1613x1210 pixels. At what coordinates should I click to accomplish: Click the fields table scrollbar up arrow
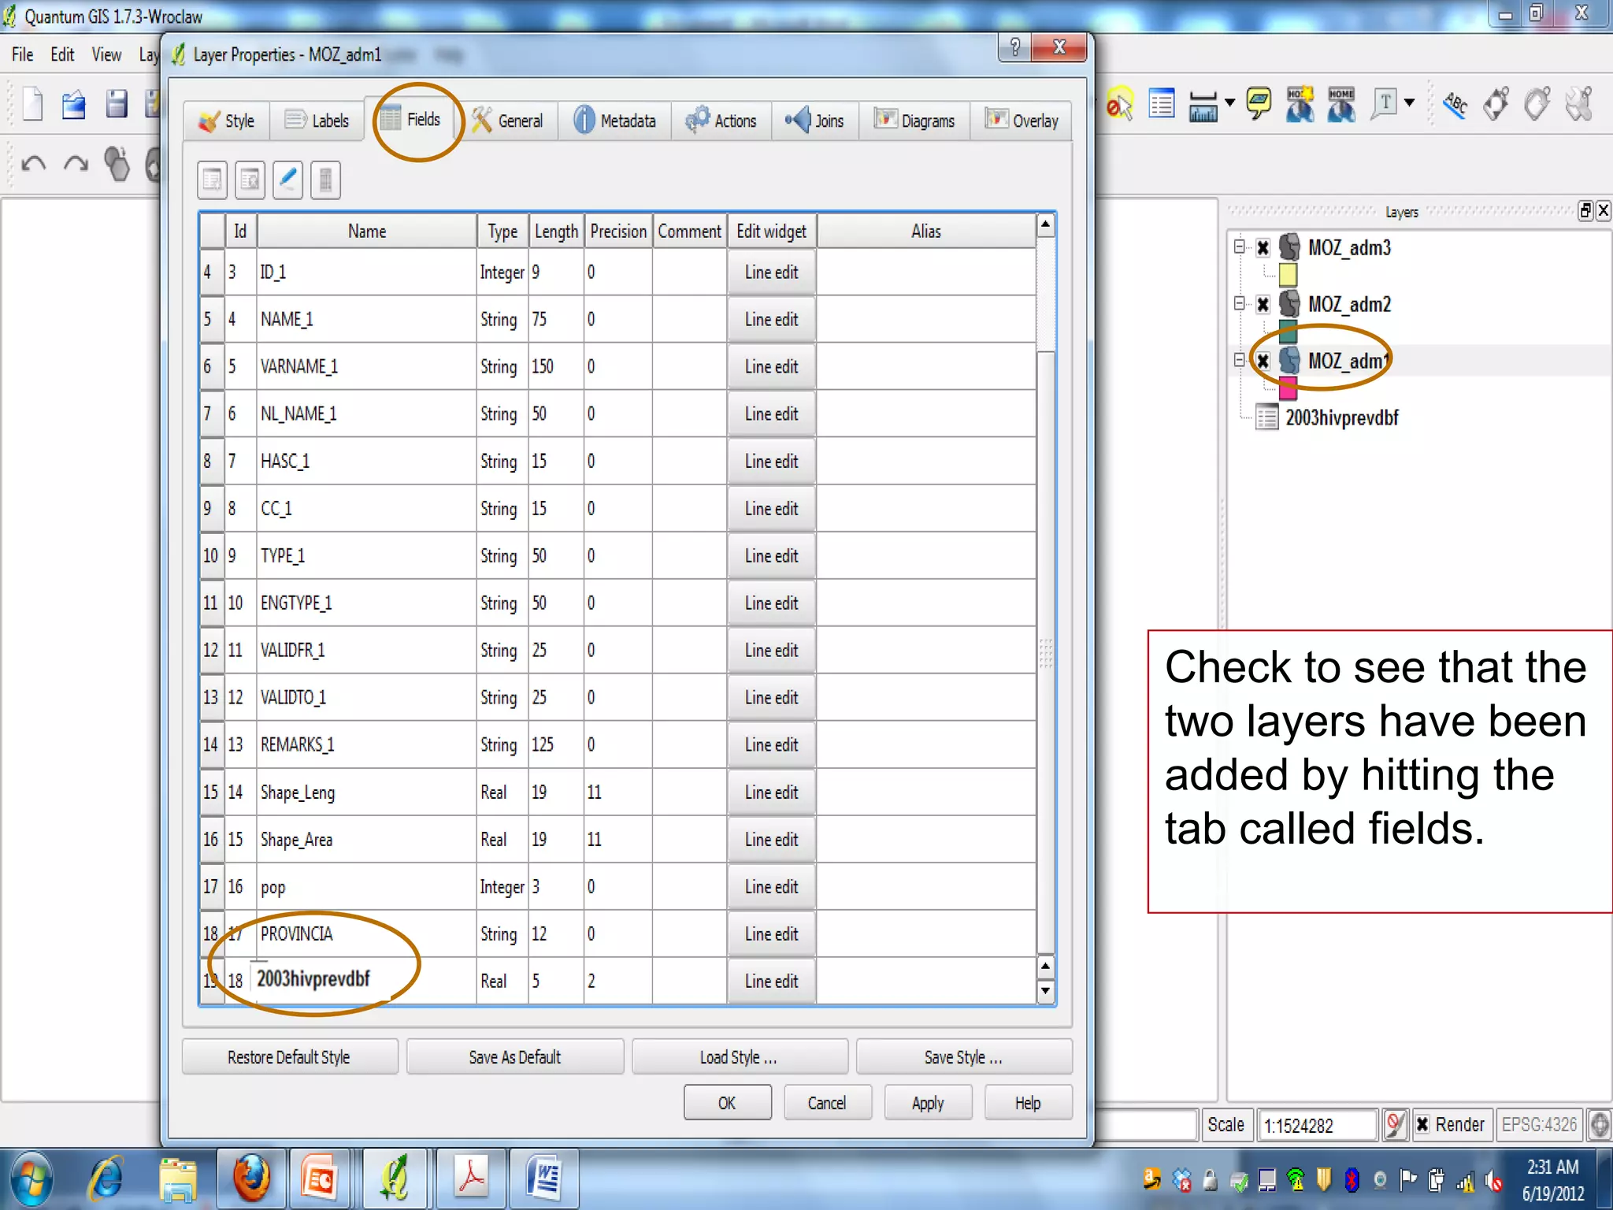1046,225
